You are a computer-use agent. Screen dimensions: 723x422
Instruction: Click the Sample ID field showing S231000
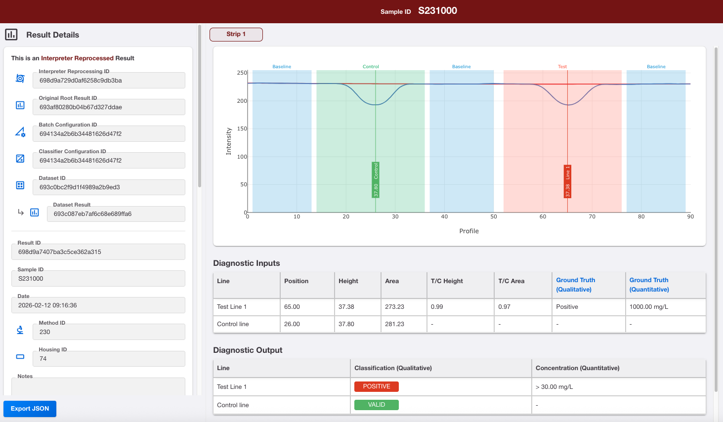click(x=98, y=278)
